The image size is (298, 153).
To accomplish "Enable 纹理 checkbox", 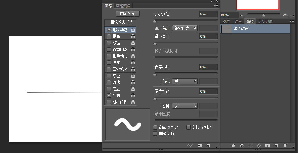I will coord(109,43).
